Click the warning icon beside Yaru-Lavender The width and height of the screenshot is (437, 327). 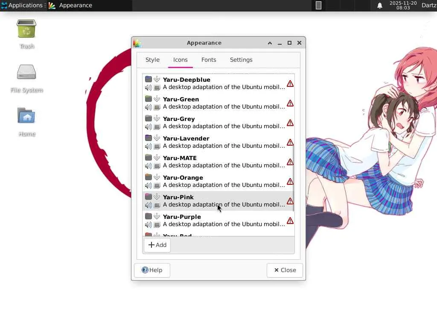pyautogui.click(x=290, y=142)
